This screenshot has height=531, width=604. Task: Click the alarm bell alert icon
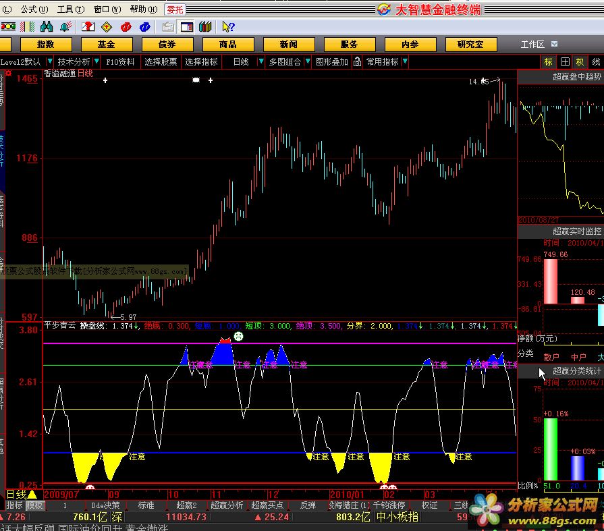(65, 26)
